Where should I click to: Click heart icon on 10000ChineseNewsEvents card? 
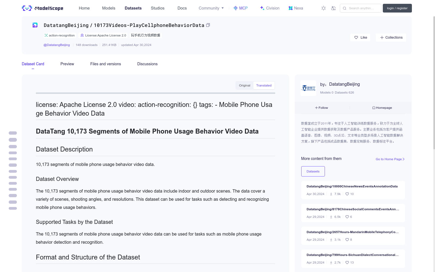347,194
